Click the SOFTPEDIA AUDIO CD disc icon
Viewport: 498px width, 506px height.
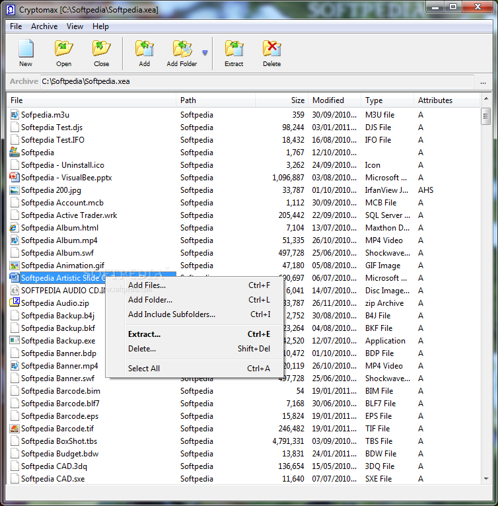(15, 291)
